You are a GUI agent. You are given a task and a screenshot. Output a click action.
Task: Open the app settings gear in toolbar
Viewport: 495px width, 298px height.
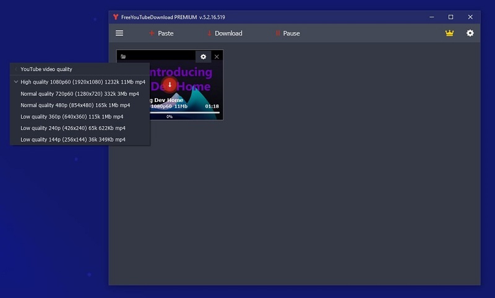470,33
